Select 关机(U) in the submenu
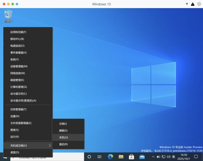 (64, 137)
